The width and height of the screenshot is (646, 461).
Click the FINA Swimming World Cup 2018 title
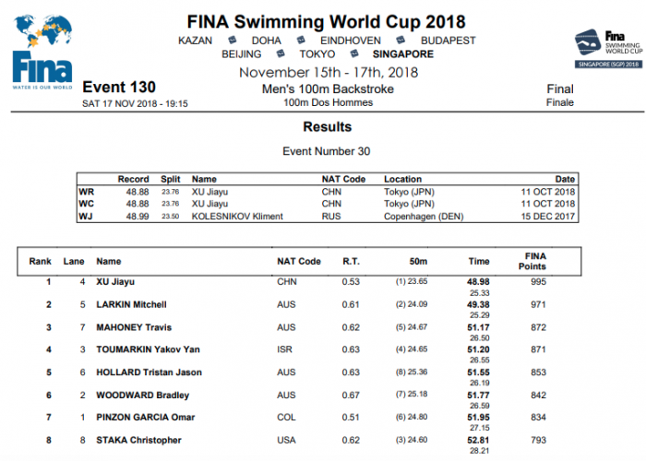click(326, 21)
